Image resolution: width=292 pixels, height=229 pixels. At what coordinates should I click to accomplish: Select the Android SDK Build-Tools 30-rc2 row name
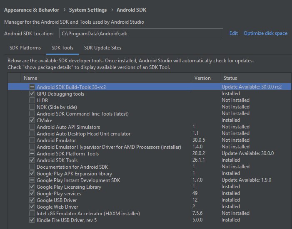point(71,87)
